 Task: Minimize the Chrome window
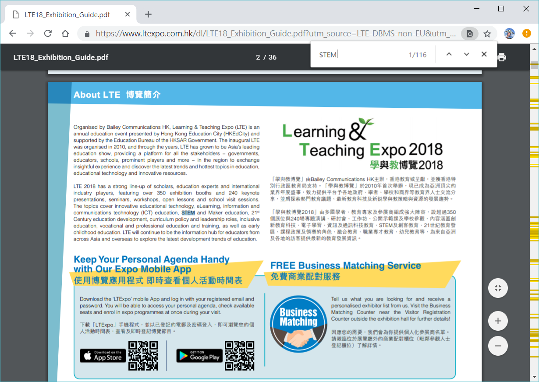476,9
